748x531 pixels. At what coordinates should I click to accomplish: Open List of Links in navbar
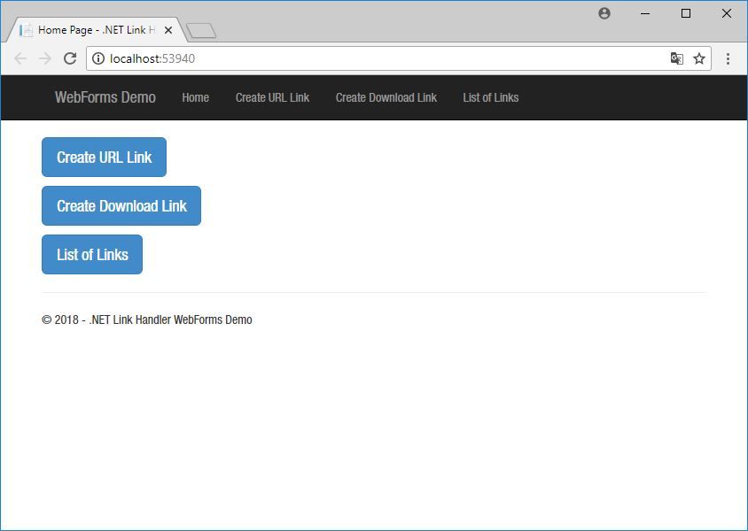point(491,97)
